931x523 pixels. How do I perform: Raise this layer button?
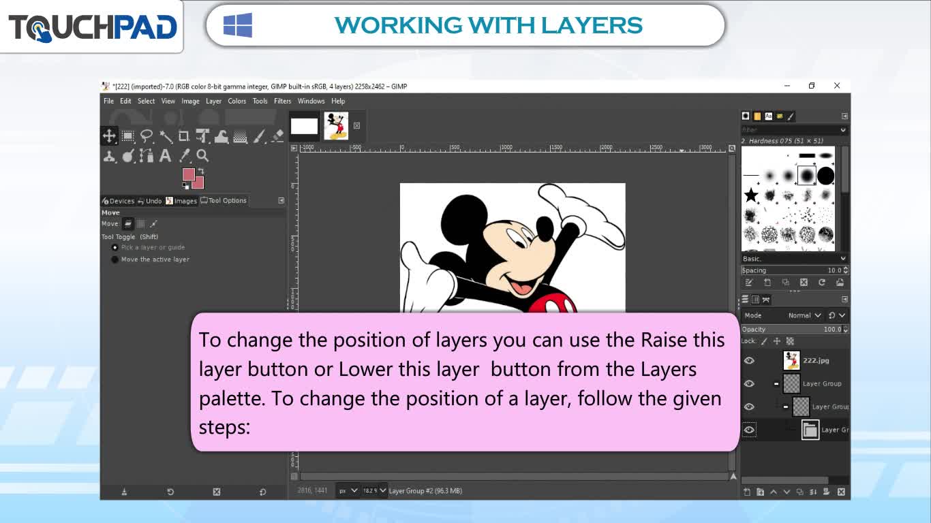click(774, 492)
